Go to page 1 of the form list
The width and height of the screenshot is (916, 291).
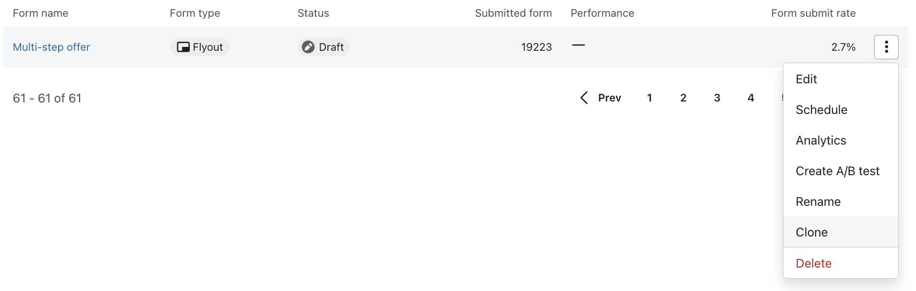pos(650,98)
